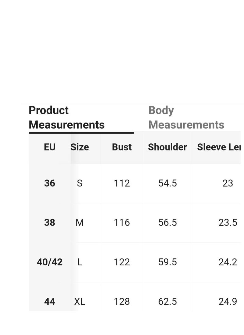Select the EU 40/42 row label
This screenshot has height=335, width=244.
(50, 262)
